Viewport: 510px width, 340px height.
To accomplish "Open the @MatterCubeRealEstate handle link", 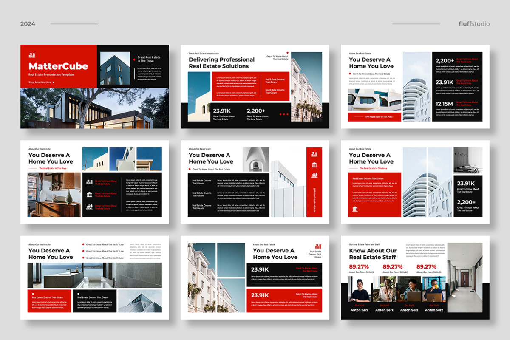I will tap(314, 198).
